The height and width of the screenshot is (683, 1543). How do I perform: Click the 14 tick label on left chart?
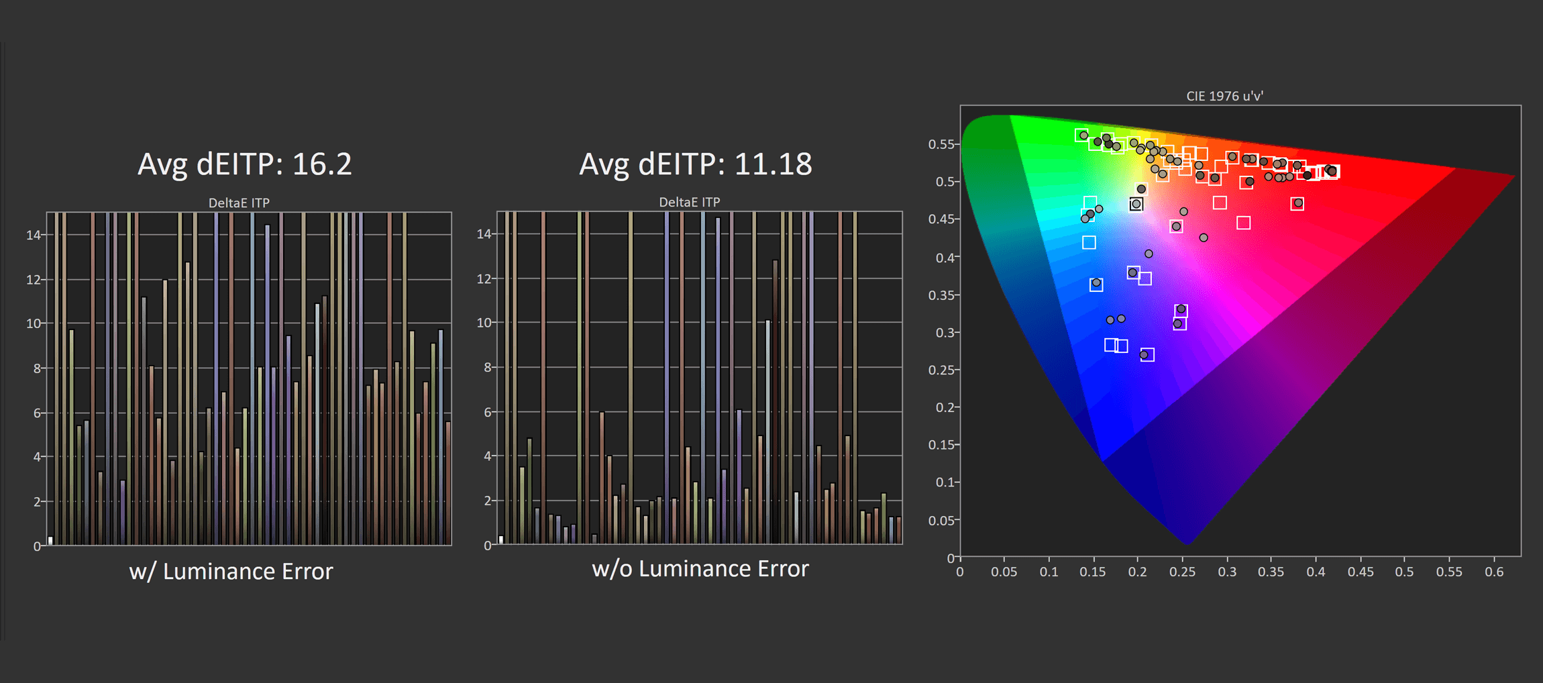coord(33,235)
